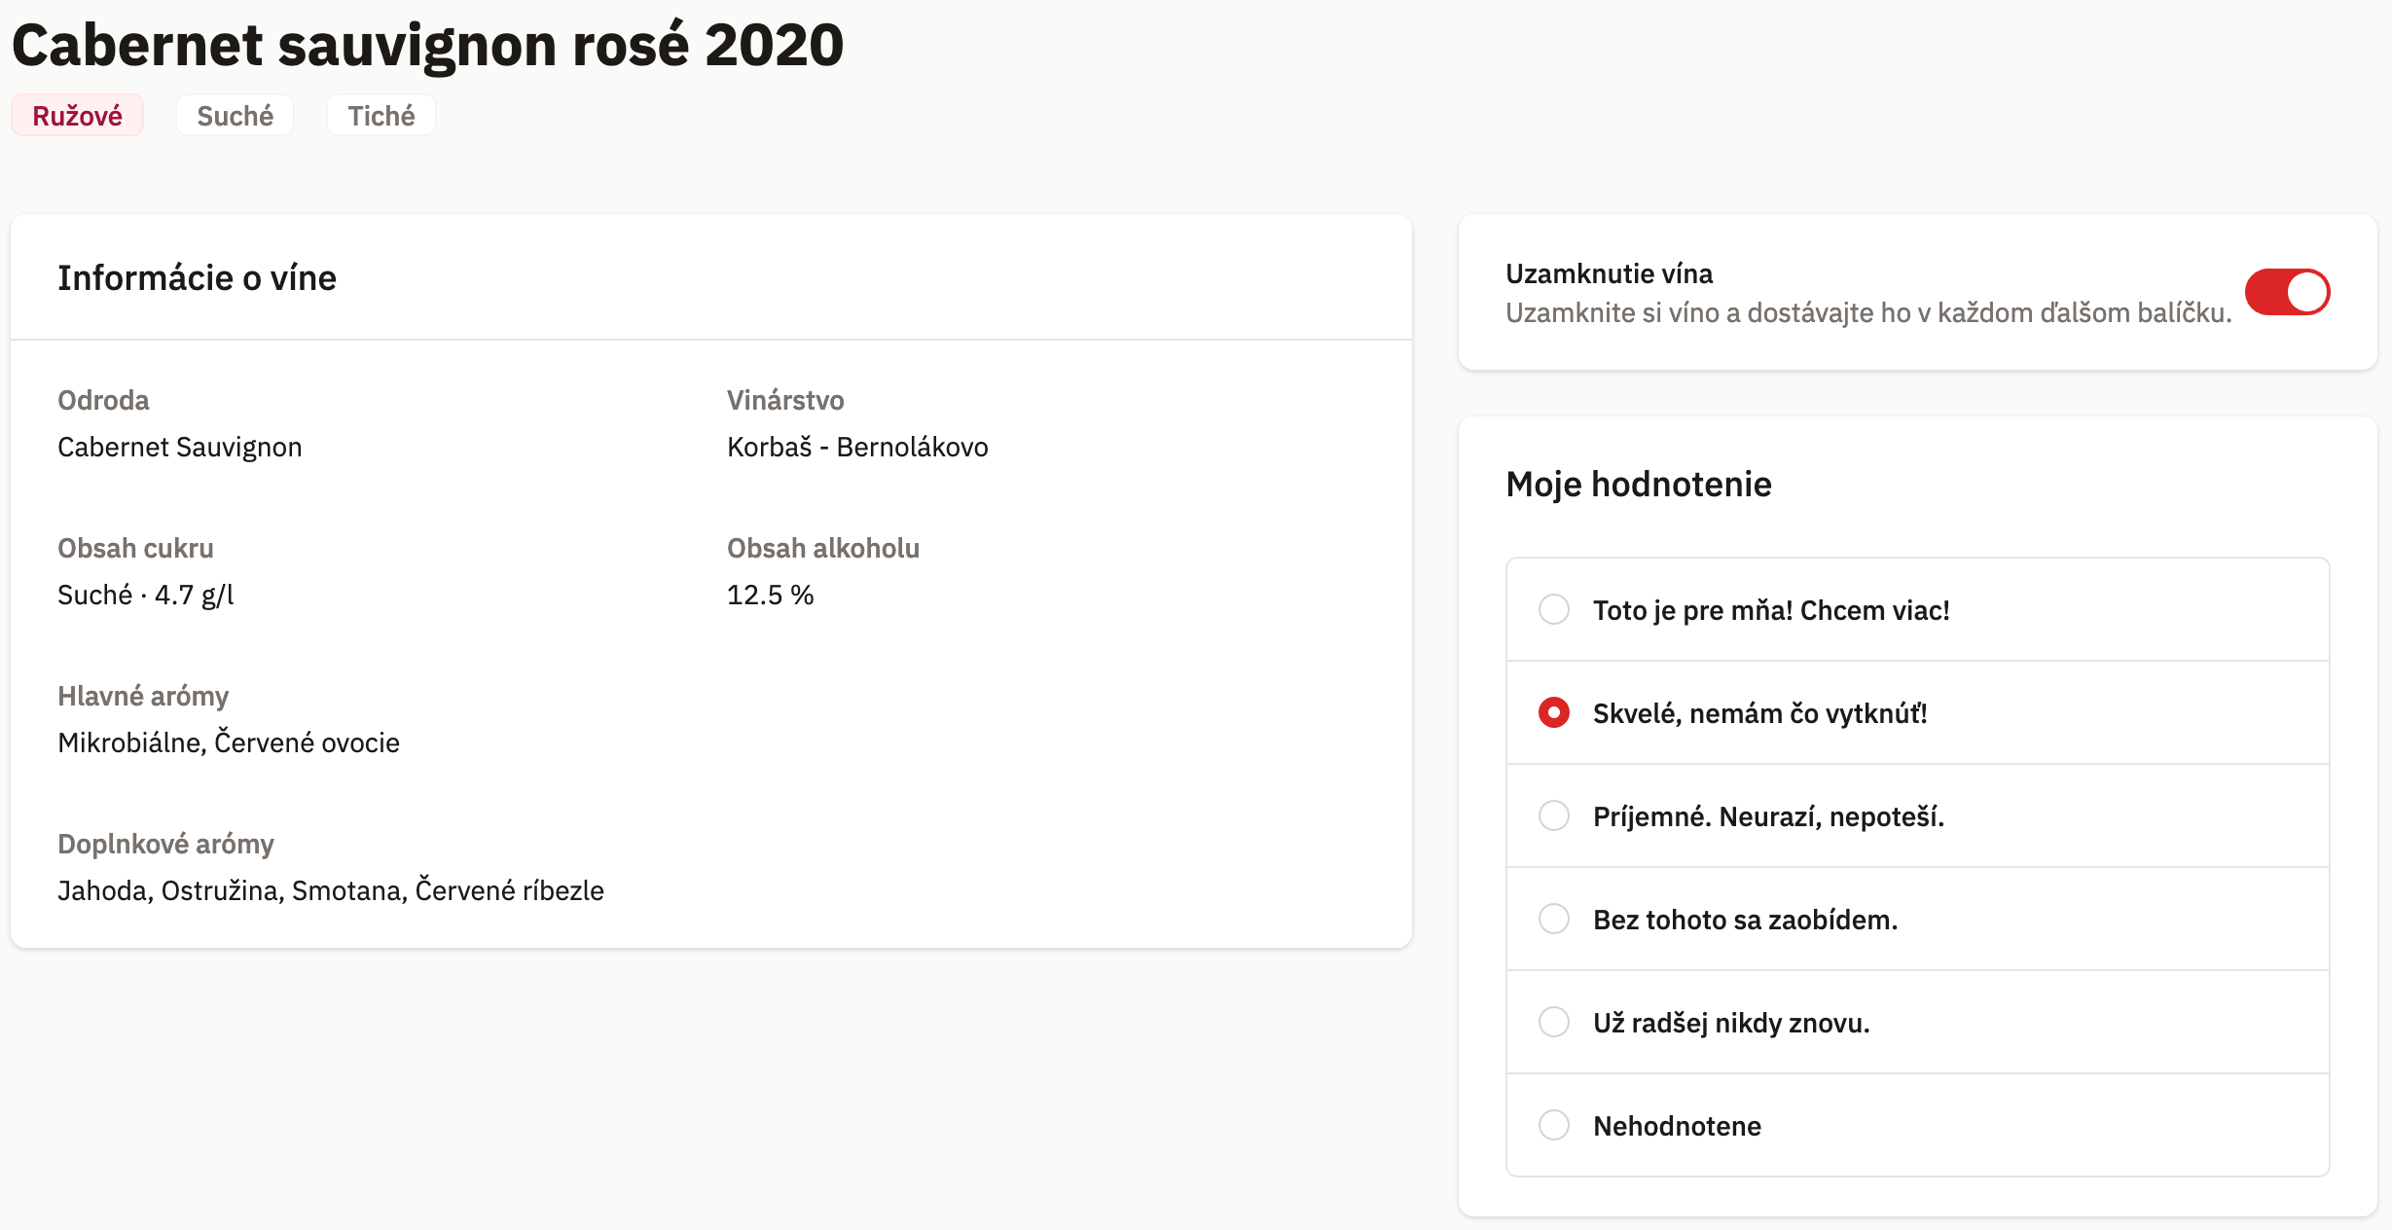The image size is (2392, 1230).
Task: Click the Suché tag
Action: [235, 116]
